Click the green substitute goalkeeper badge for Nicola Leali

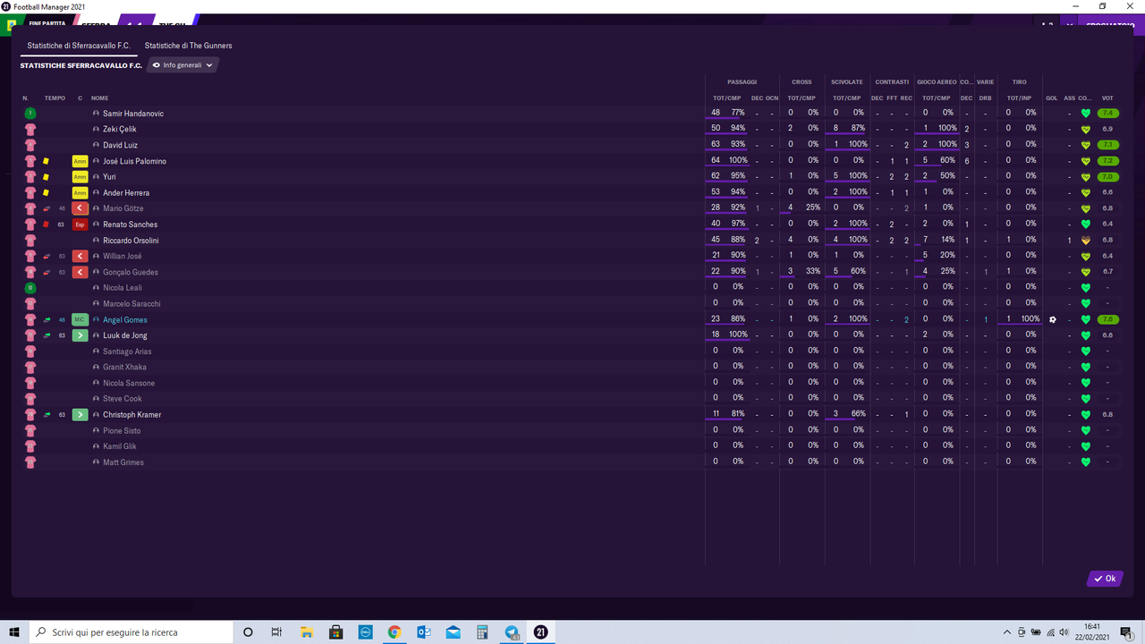point(30,288)
